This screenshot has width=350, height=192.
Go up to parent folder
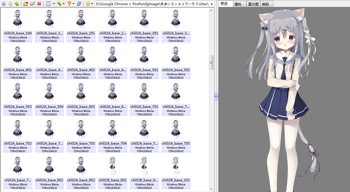[17, 4]
